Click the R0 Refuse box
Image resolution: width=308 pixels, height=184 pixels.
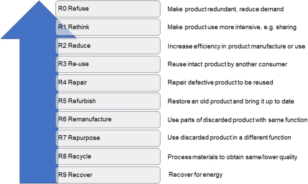pos(108,9)
